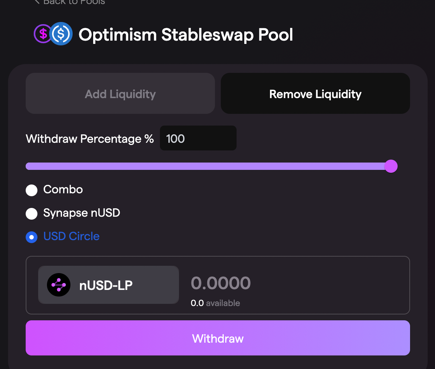This screenshot has height=369, width=435.
Task: Select the Synapse nUSD radio option
Action: tap(32, 214)
